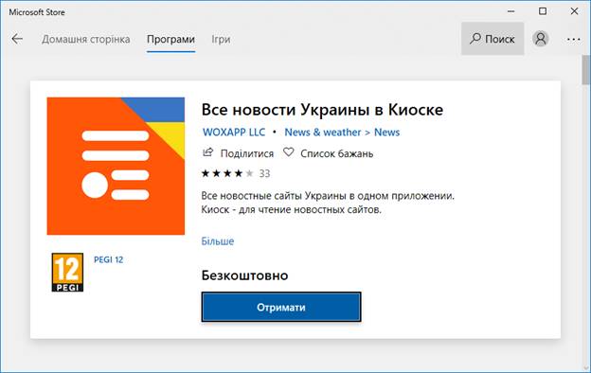The width and height of the screenshot is (591, 373).
Task: Open the three-dots more menu
Action: pyautogui.click(x=573, y=39)
